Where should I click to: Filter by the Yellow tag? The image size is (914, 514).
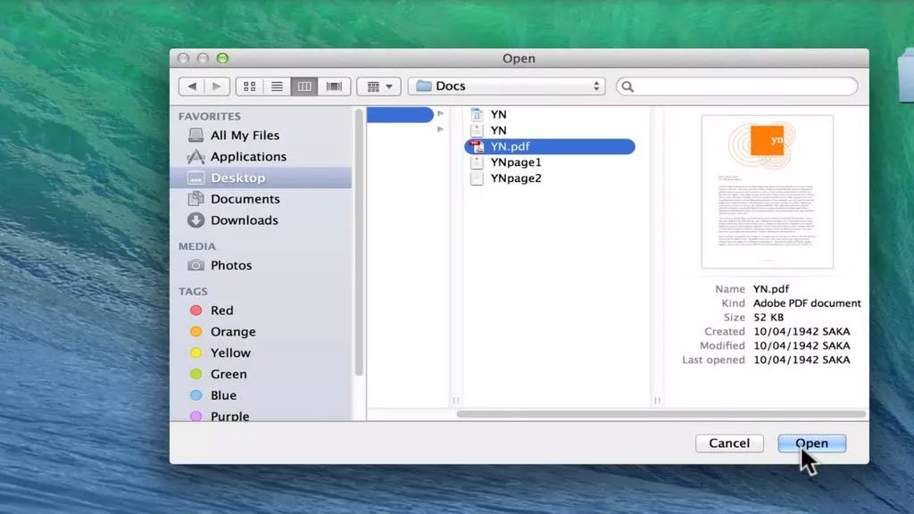coord(261,352)
